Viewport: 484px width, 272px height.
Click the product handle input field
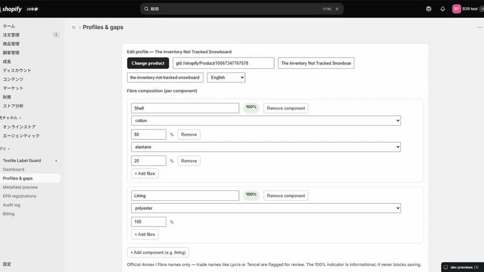point(165,77)
